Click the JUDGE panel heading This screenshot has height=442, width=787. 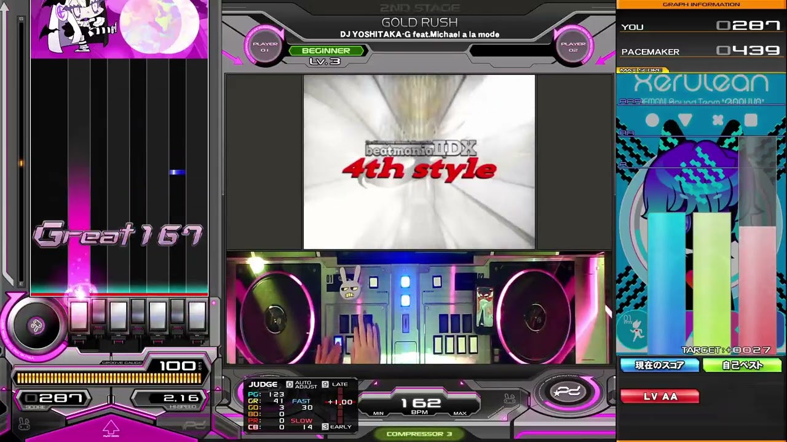click(263, 384)
